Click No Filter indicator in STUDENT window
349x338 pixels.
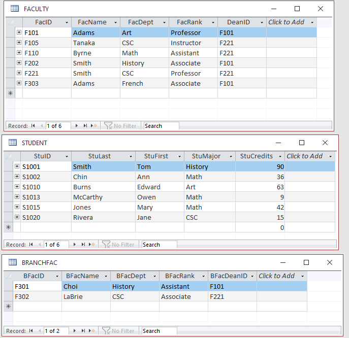click(x=118, y=245)
